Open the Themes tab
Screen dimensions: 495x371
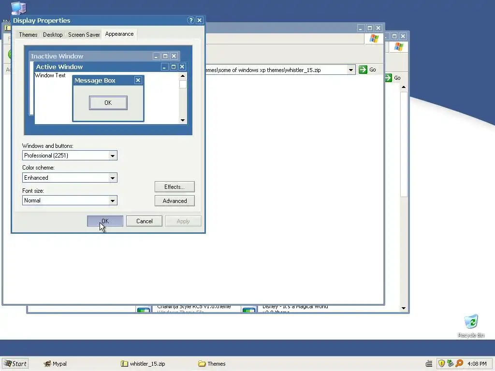pyautogui.click(x=28, y=34)
